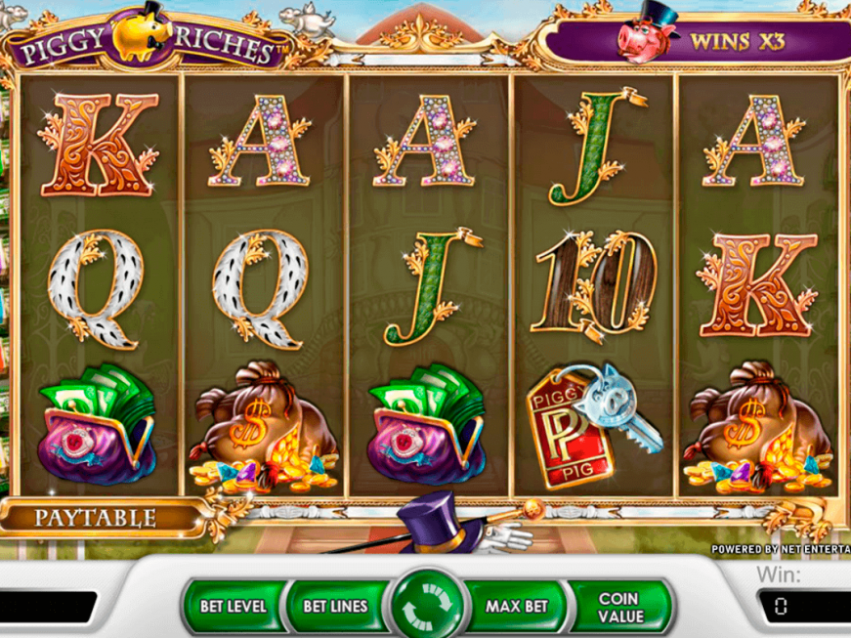Adjust Coin Value button
Screen dimensions: 851x638
[x=620, y=607]
